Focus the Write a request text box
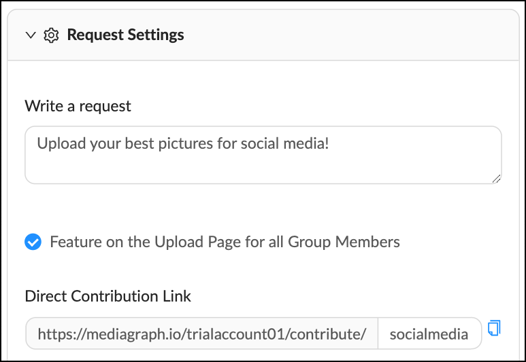 click(x=263, y=155)
